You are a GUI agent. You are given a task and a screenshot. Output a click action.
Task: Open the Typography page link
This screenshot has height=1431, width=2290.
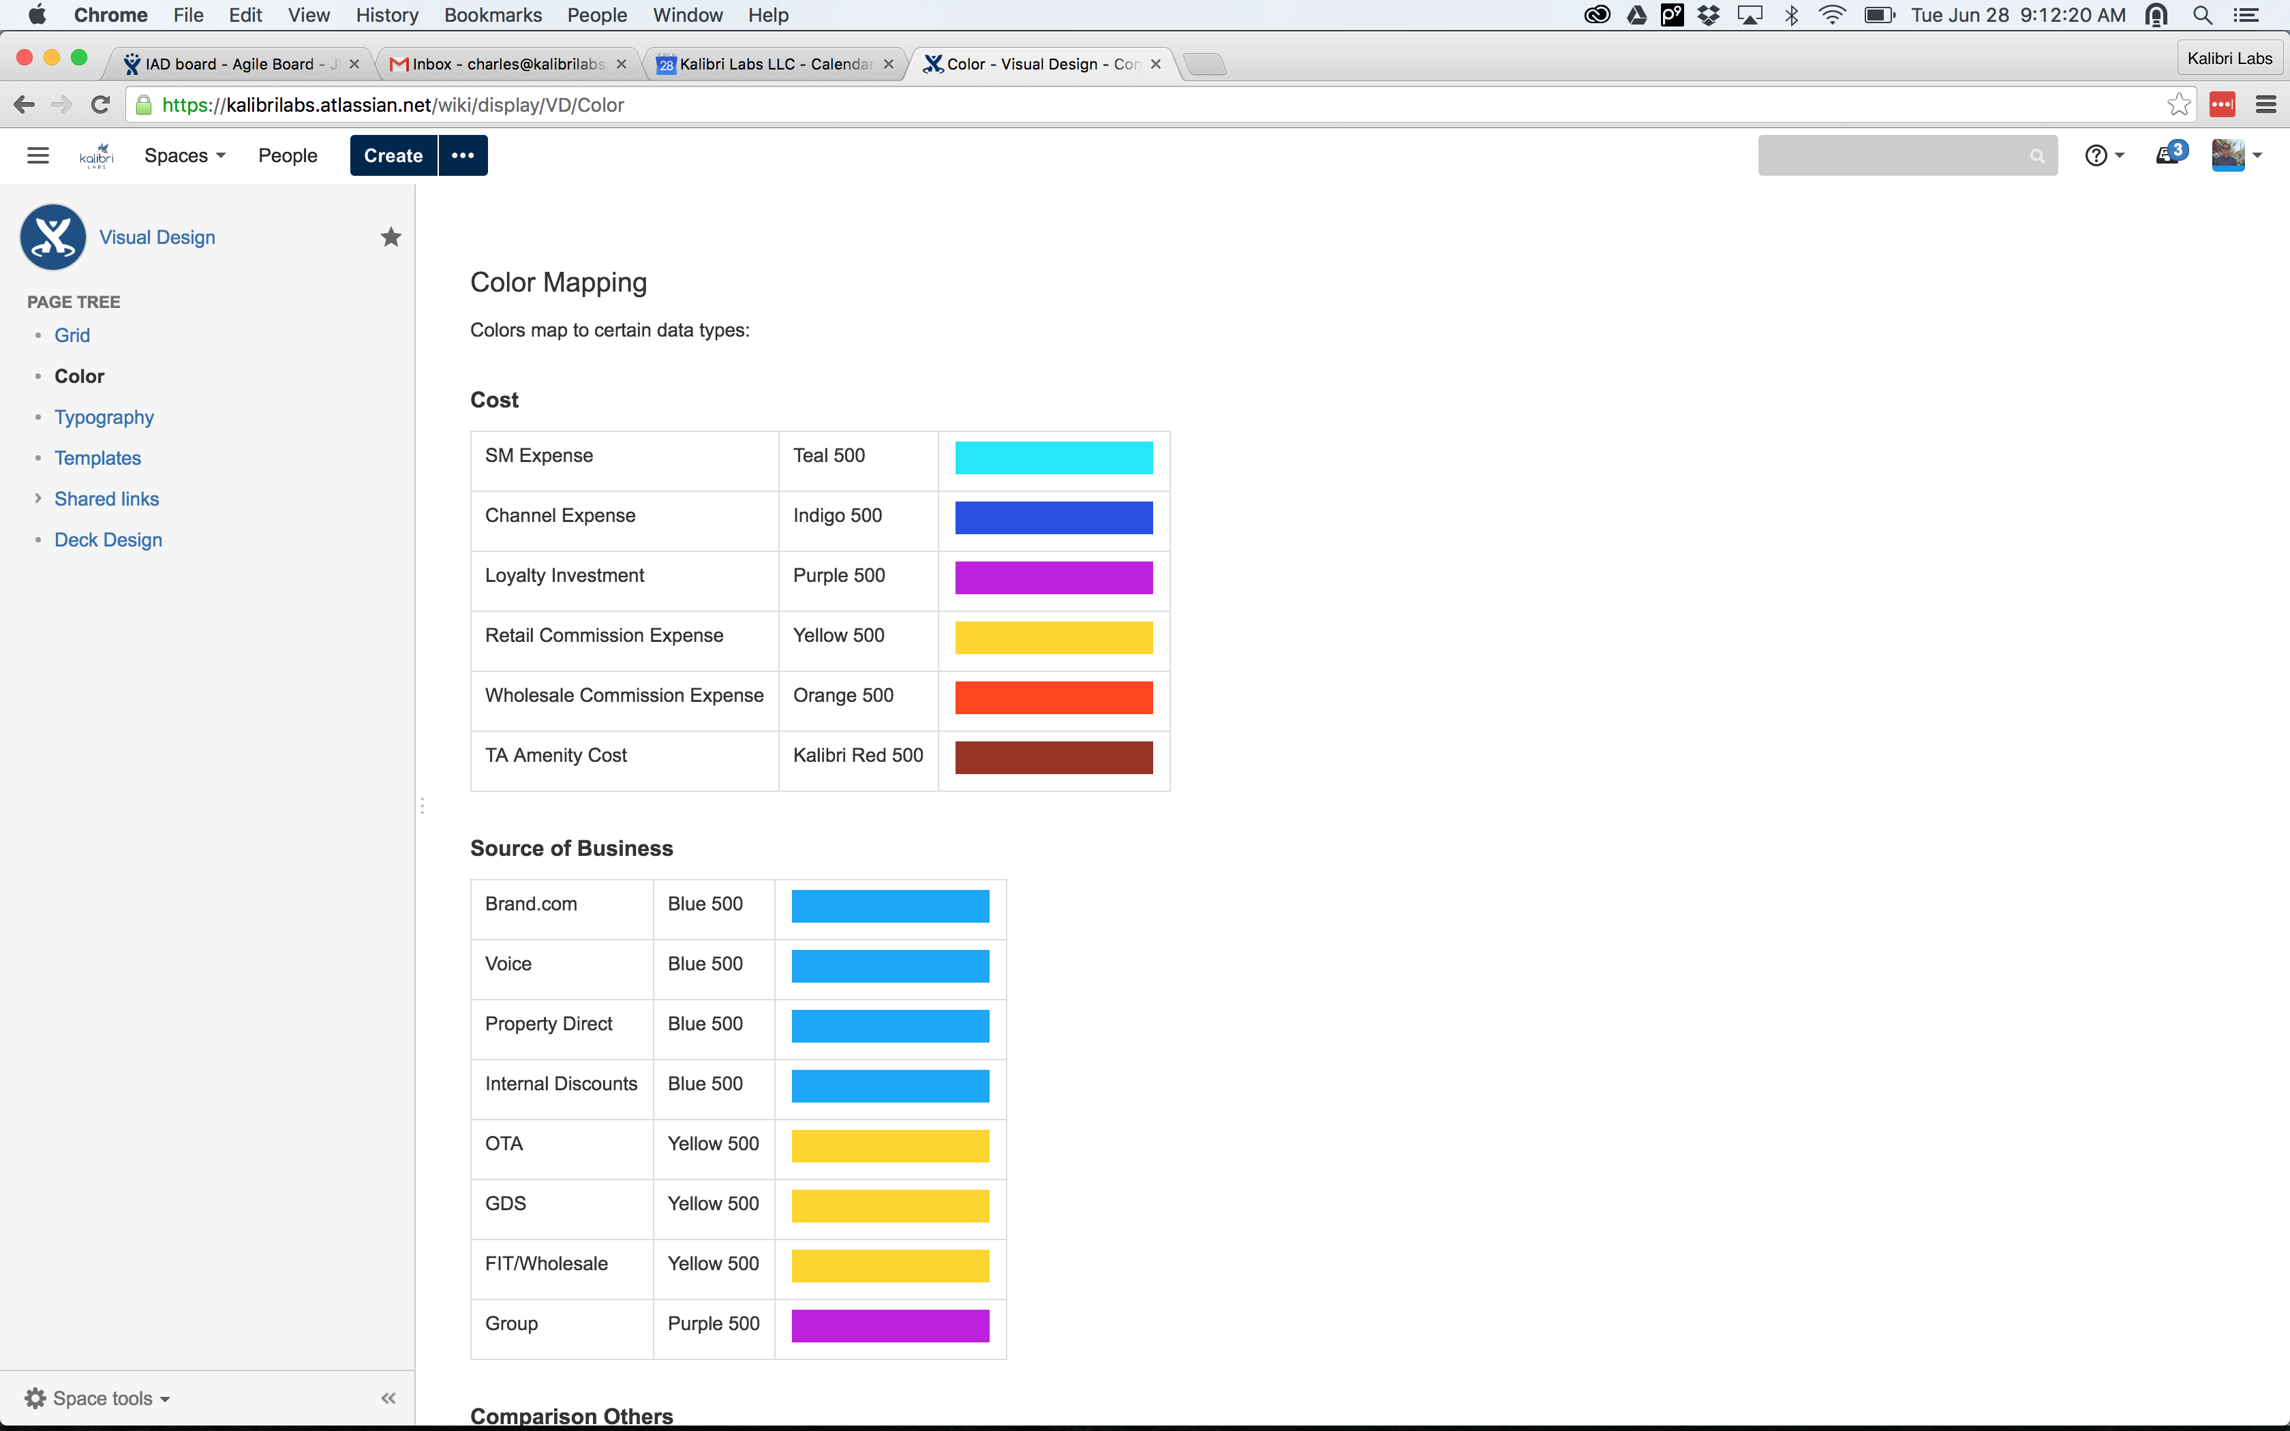point(104,417)
